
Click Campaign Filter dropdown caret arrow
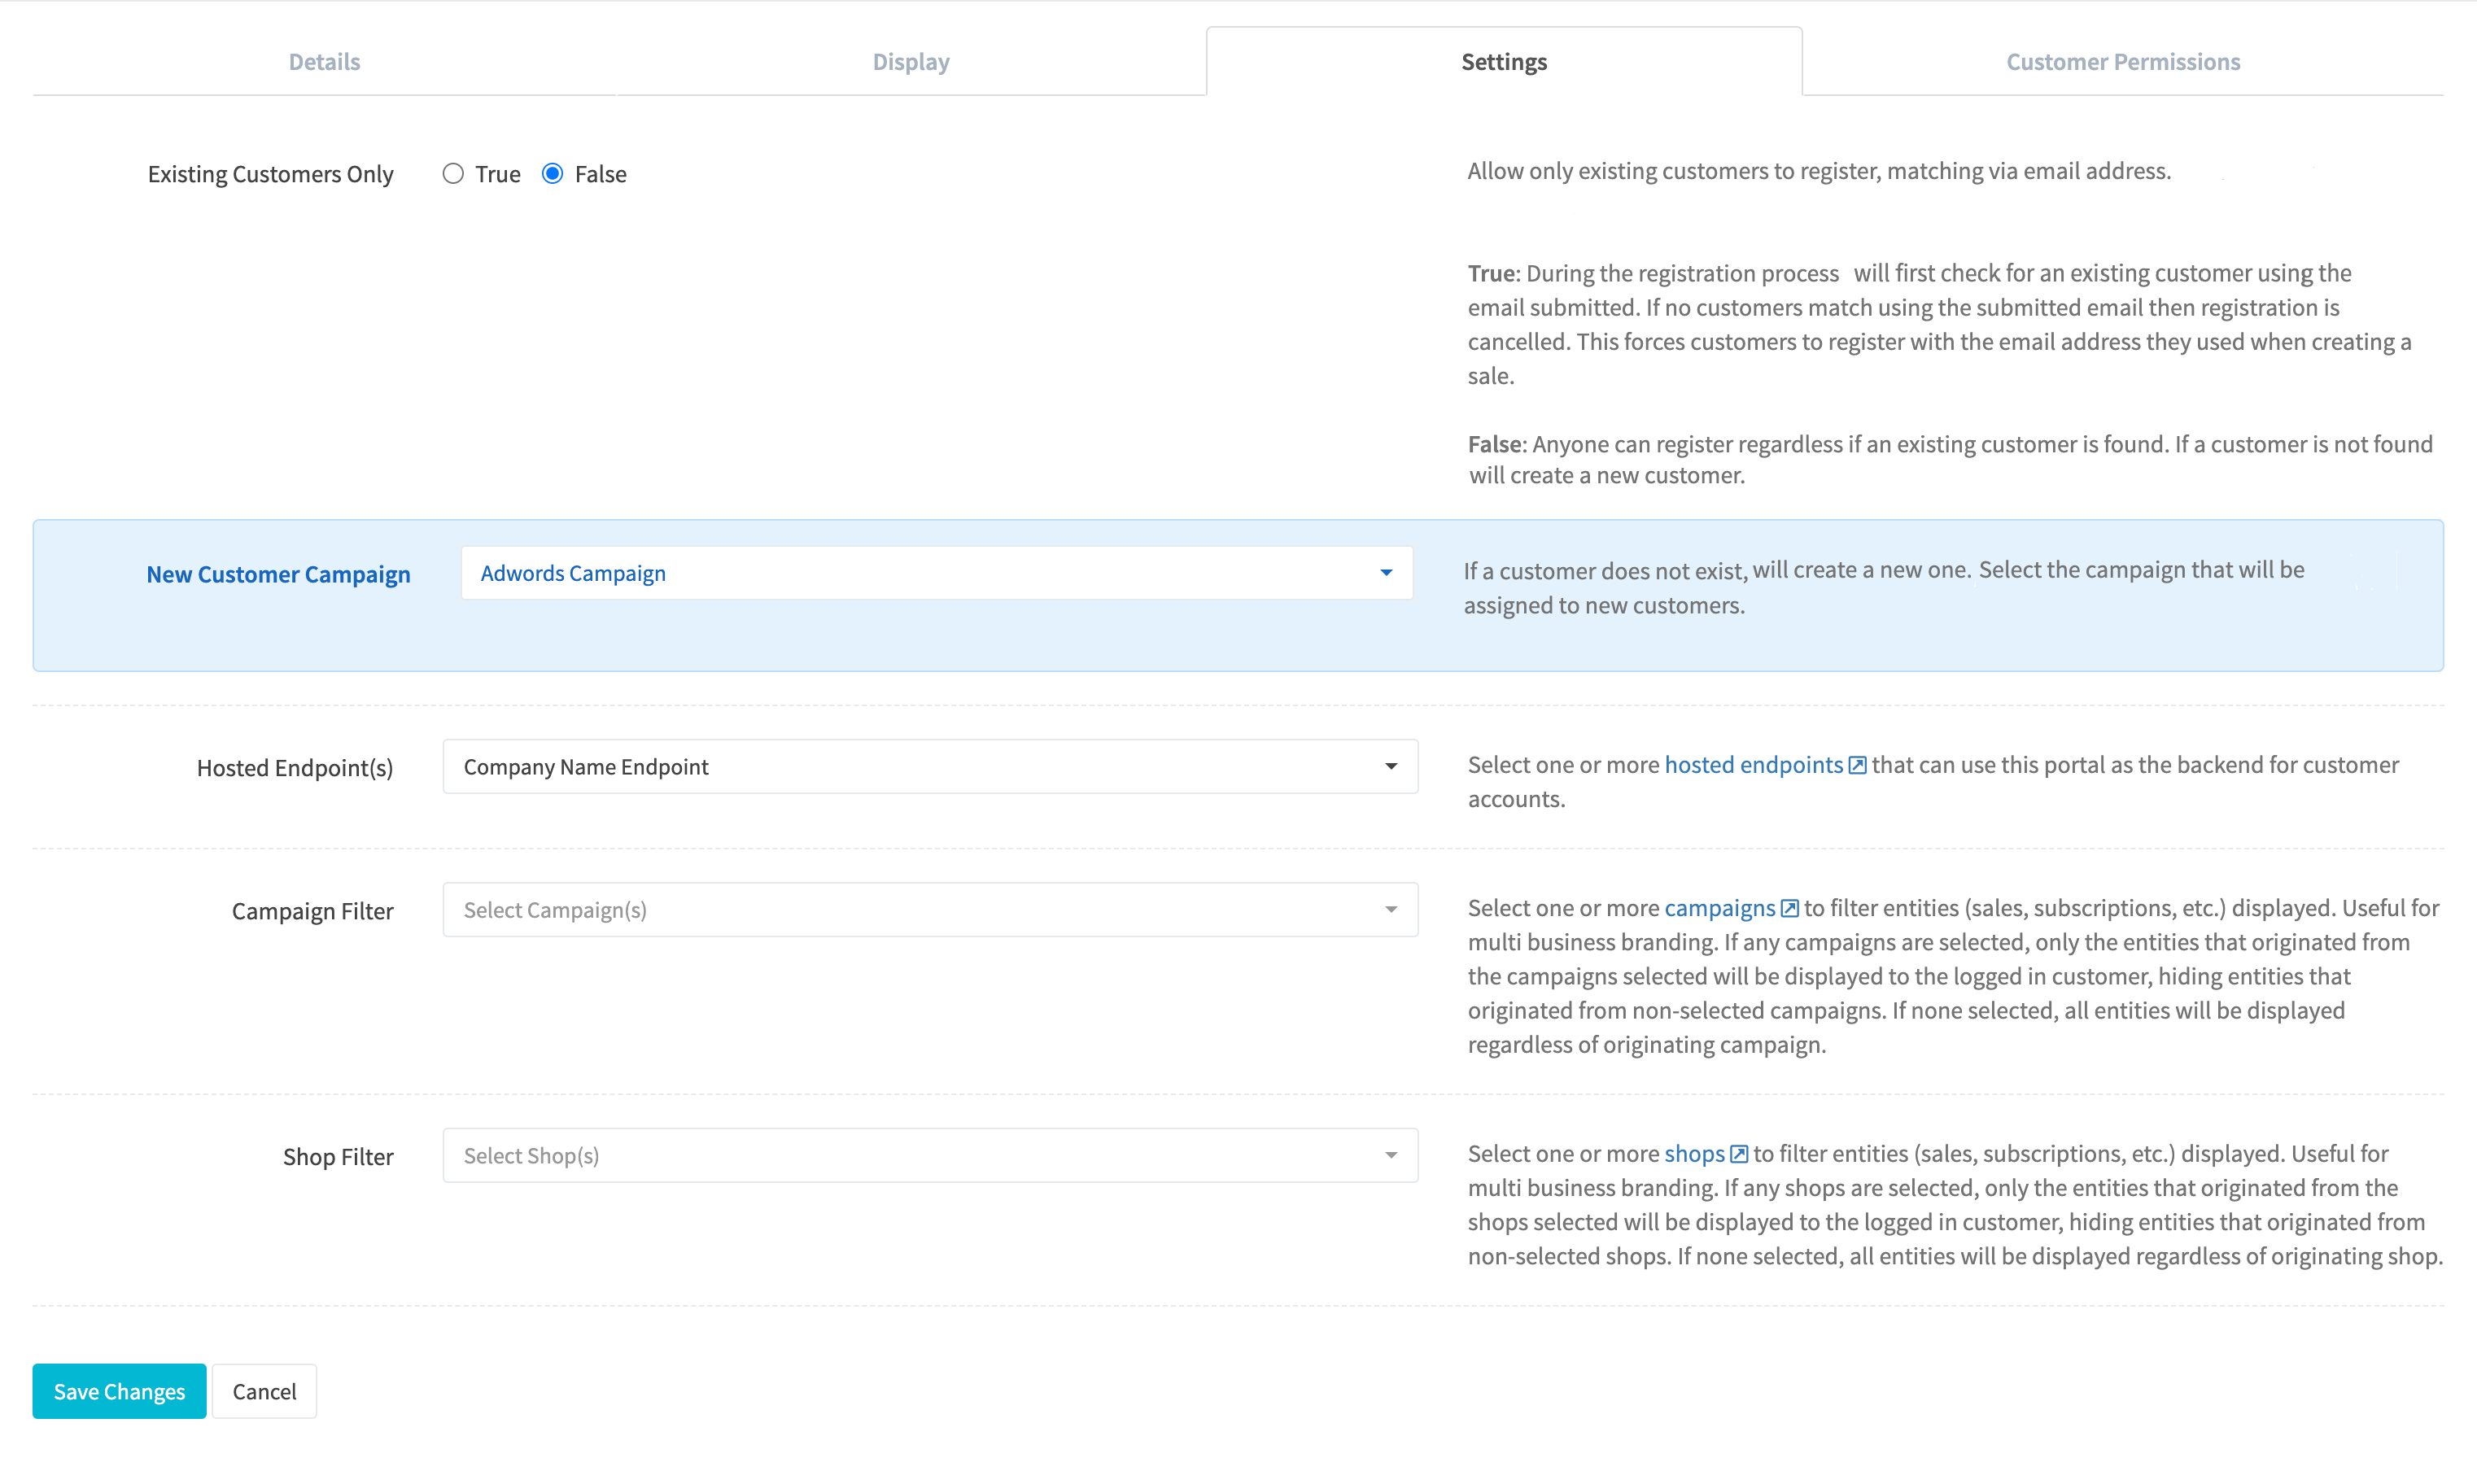(1391, 909)
